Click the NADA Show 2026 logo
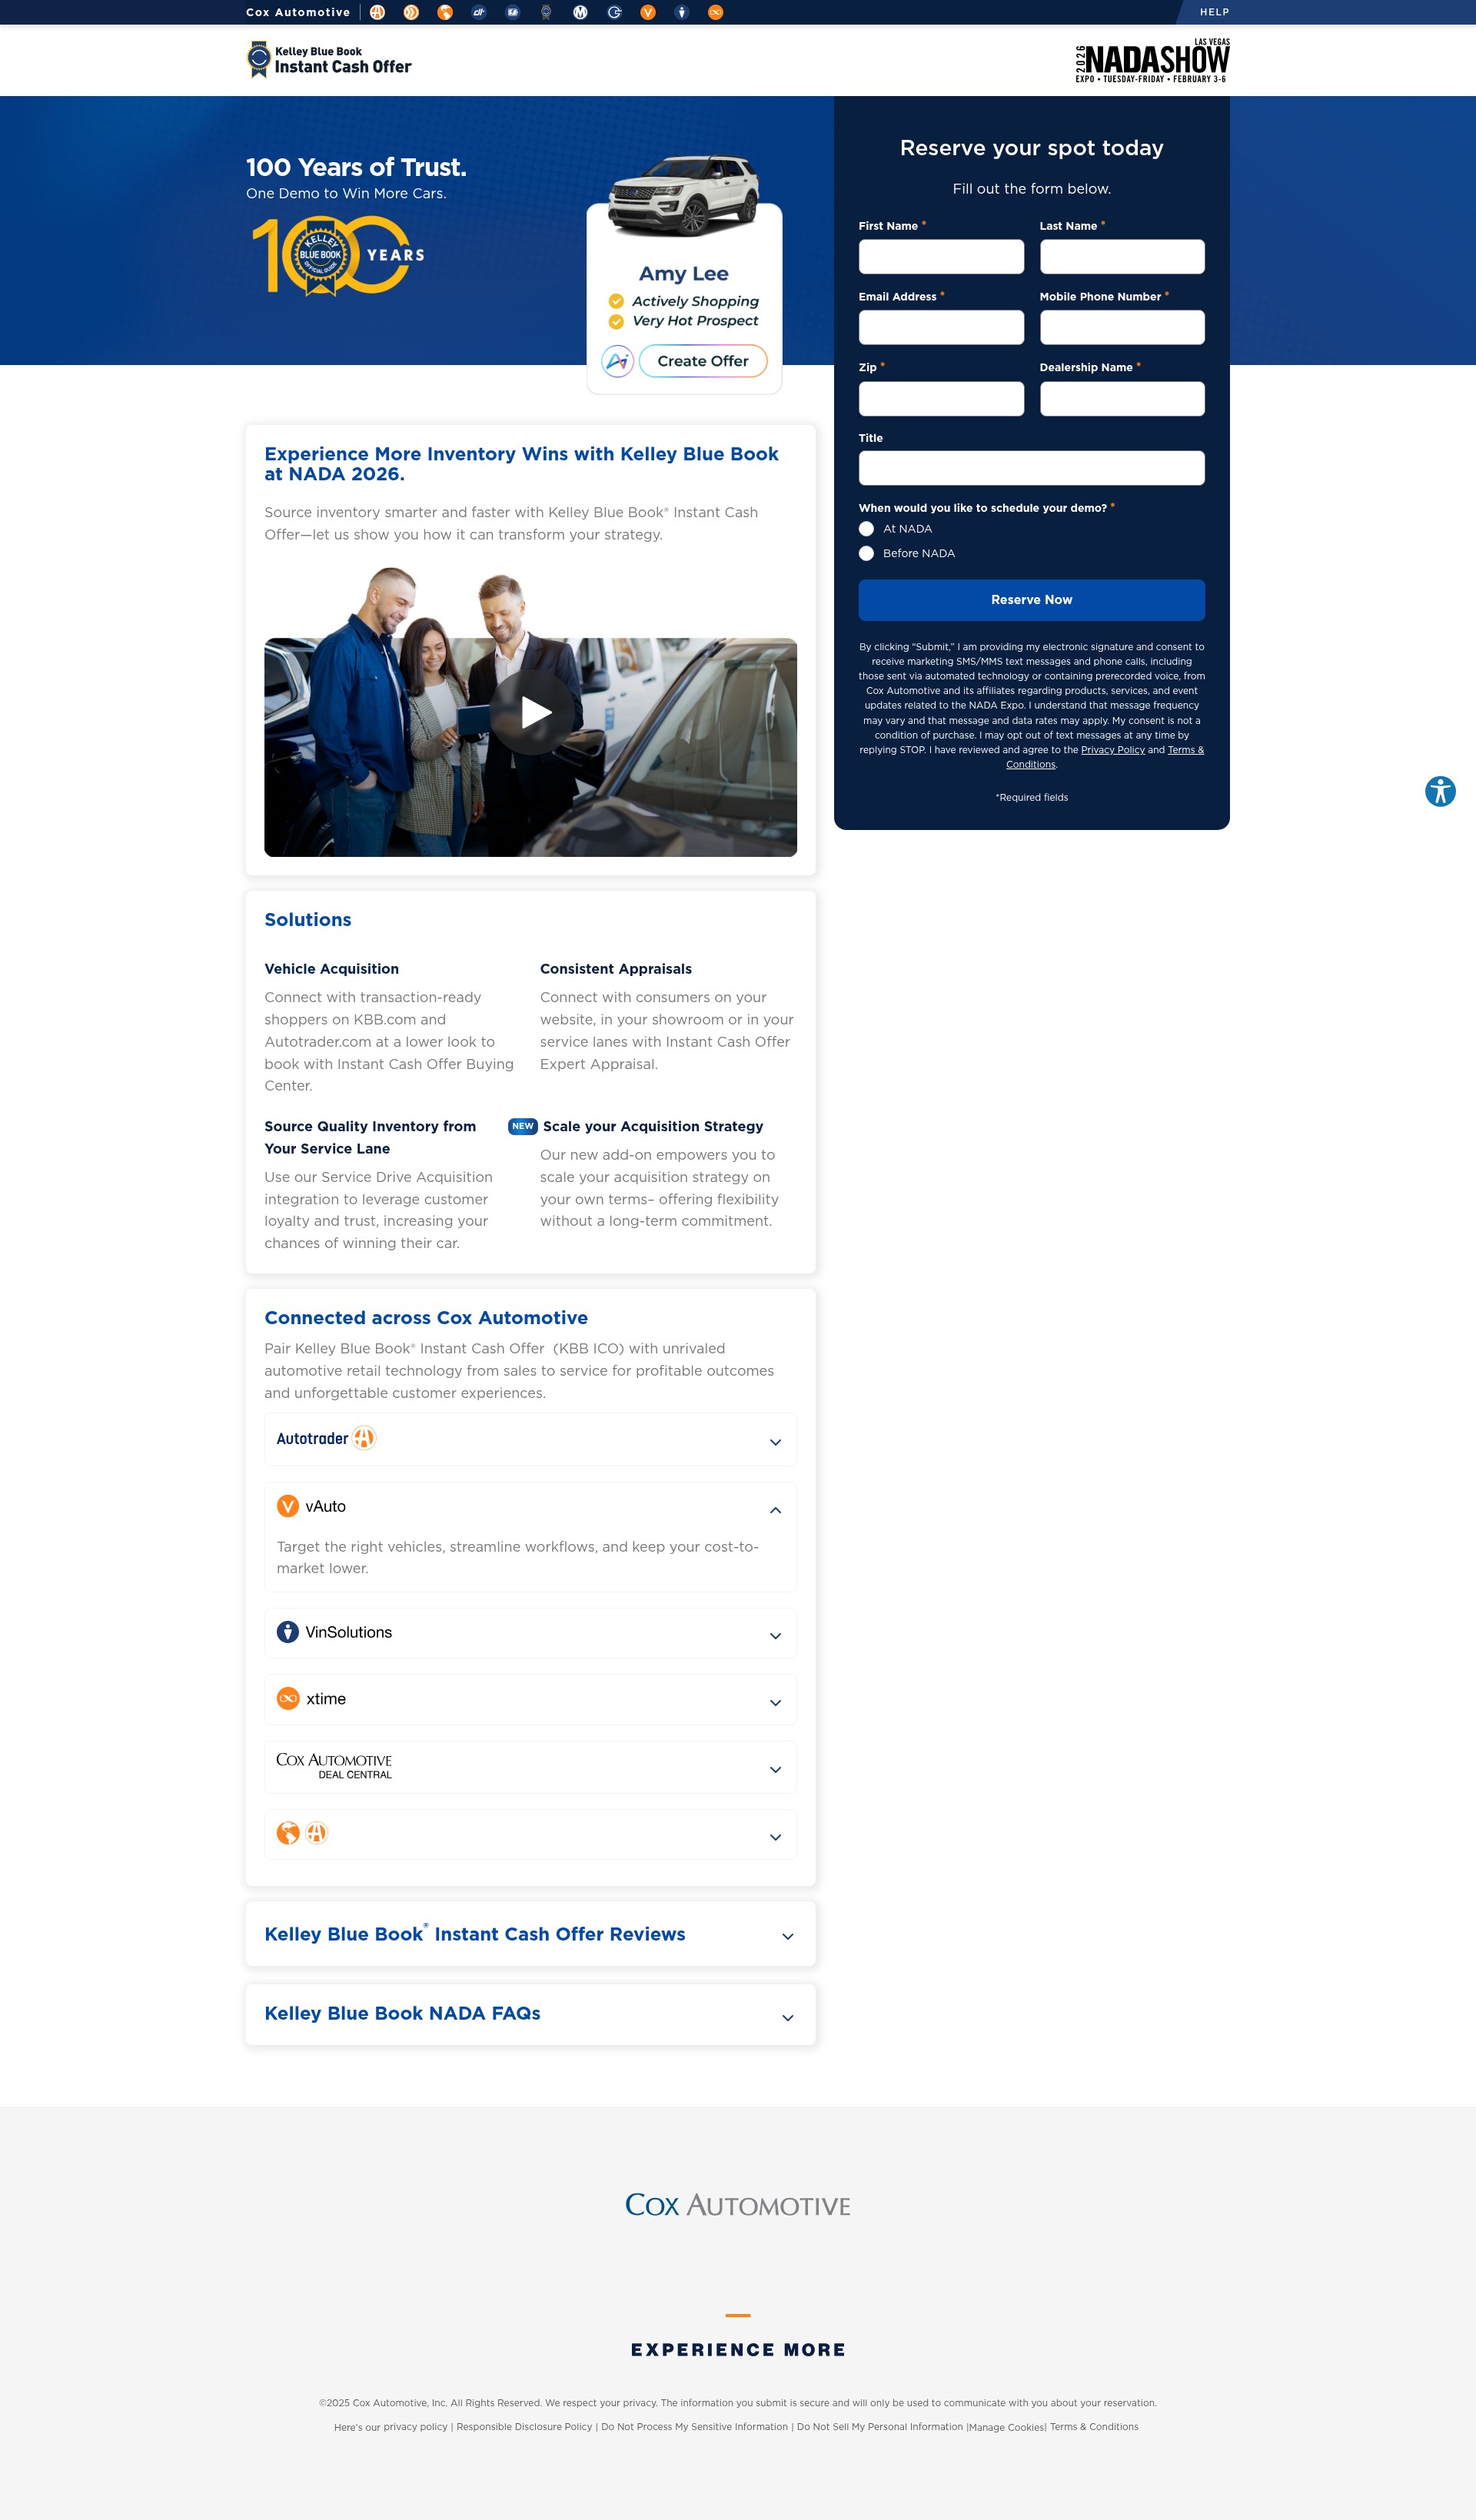This screenshot has width=1476, height=2520. pyautogui.click(x=1152, y=60)
